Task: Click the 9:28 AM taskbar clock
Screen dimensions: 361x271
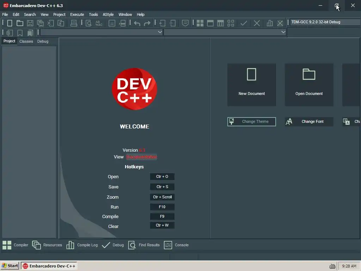Action: [x=349, y=266]
